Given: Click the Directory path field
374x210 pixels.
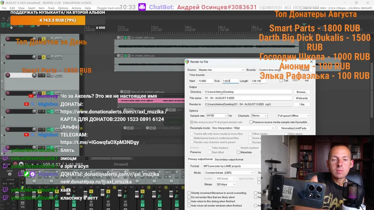Looking at the screenshot, I should coord(248,92).
